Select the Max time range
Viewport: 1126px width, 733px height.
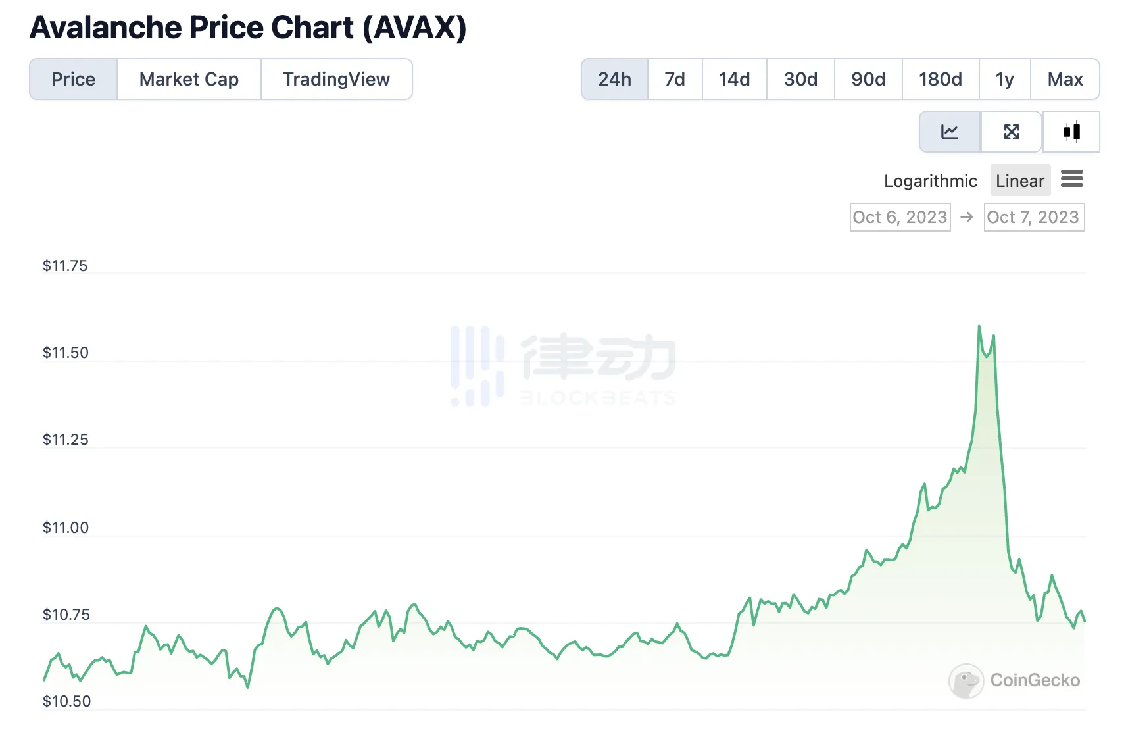click(x=1065, y=79)
